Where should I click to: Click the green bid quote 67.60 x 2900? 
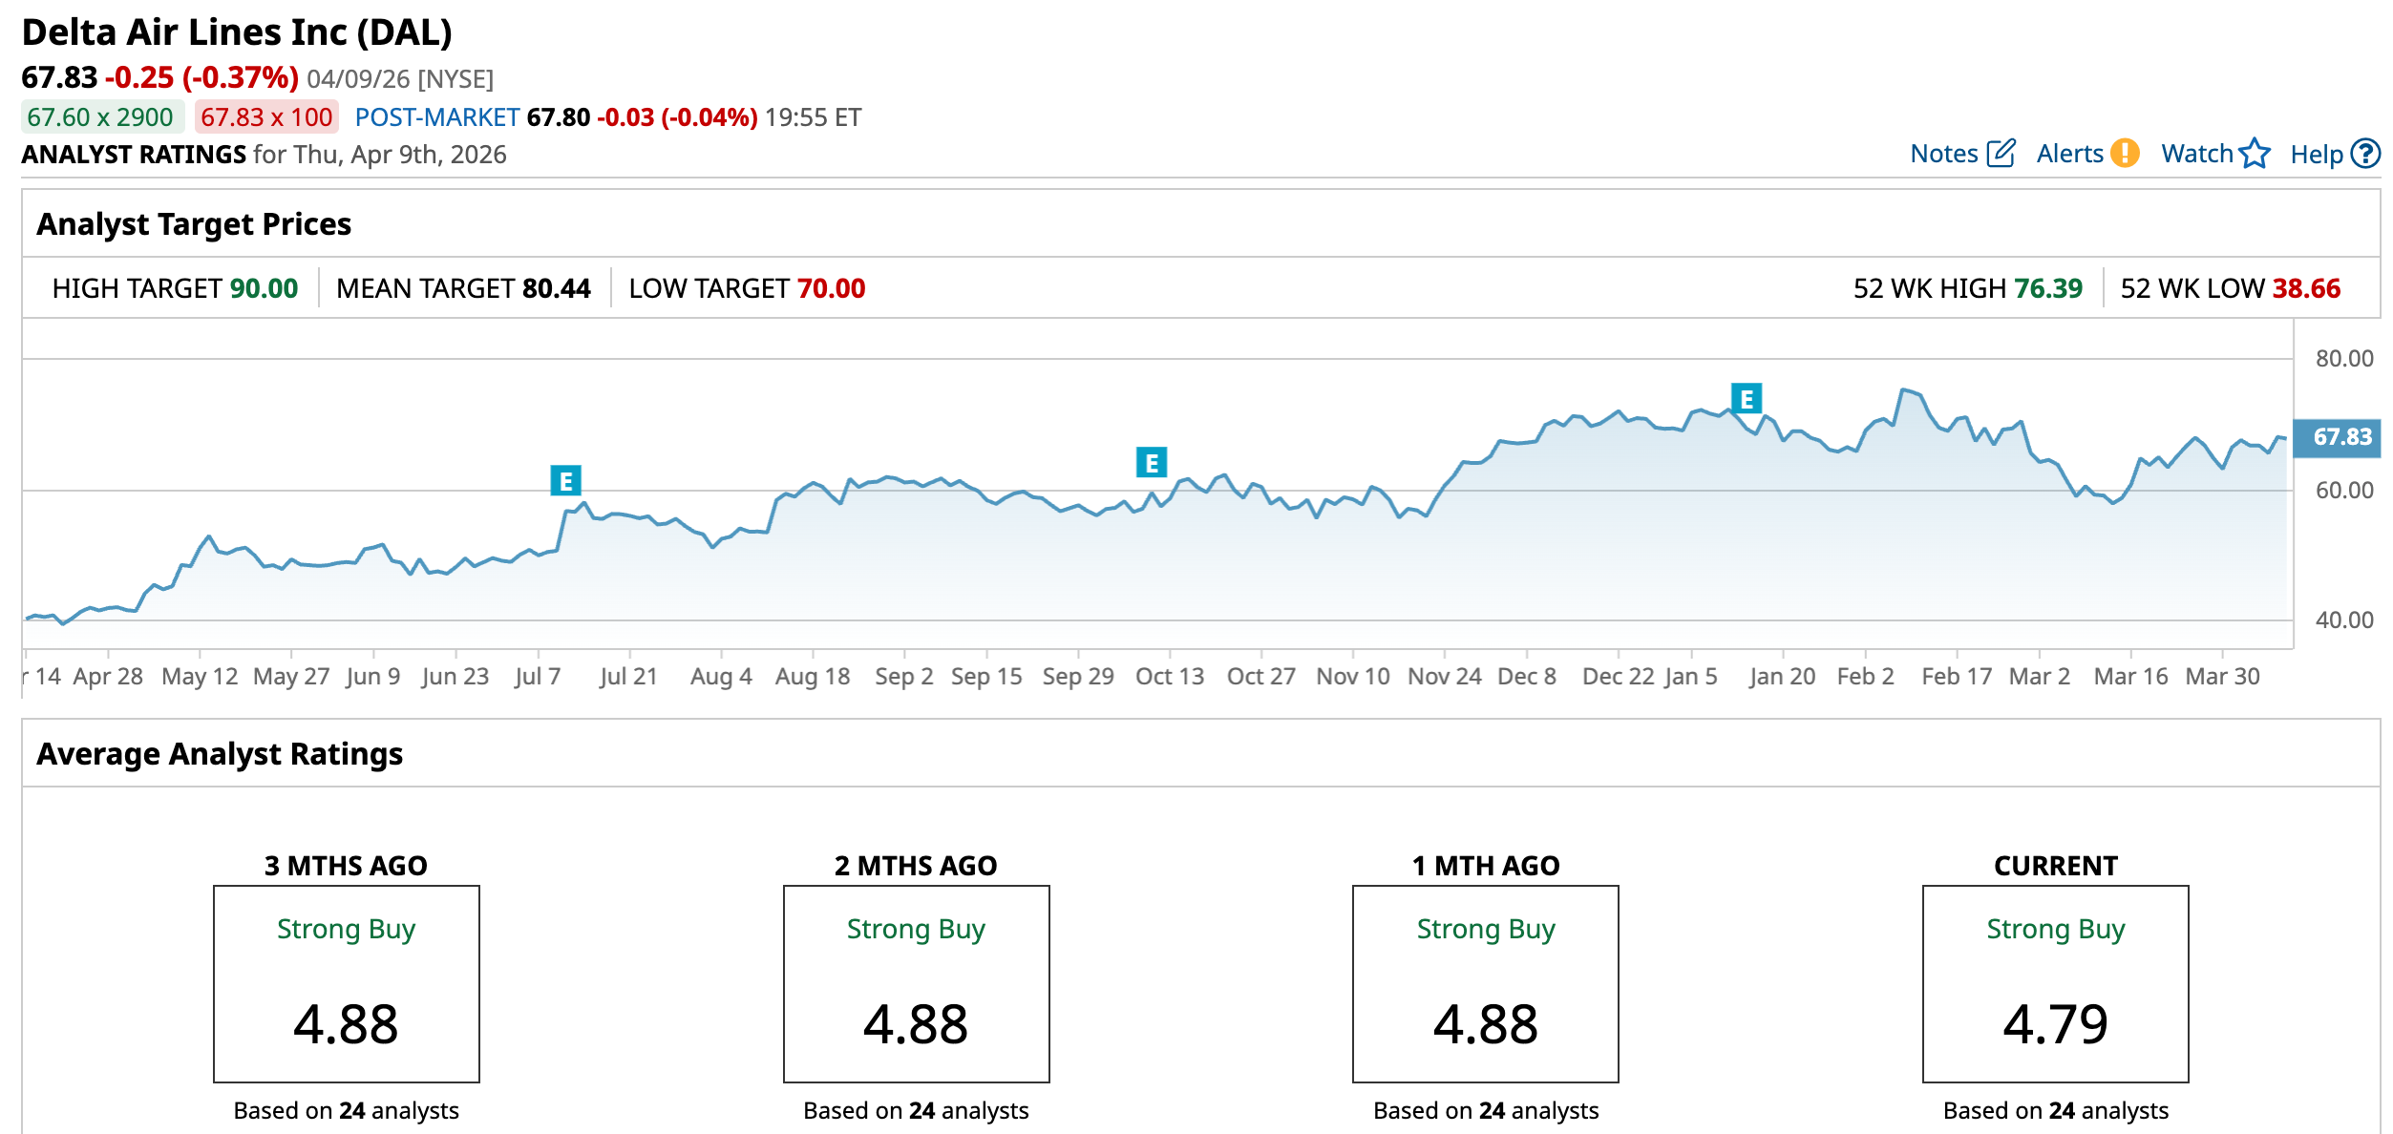(x=100, y=117)
